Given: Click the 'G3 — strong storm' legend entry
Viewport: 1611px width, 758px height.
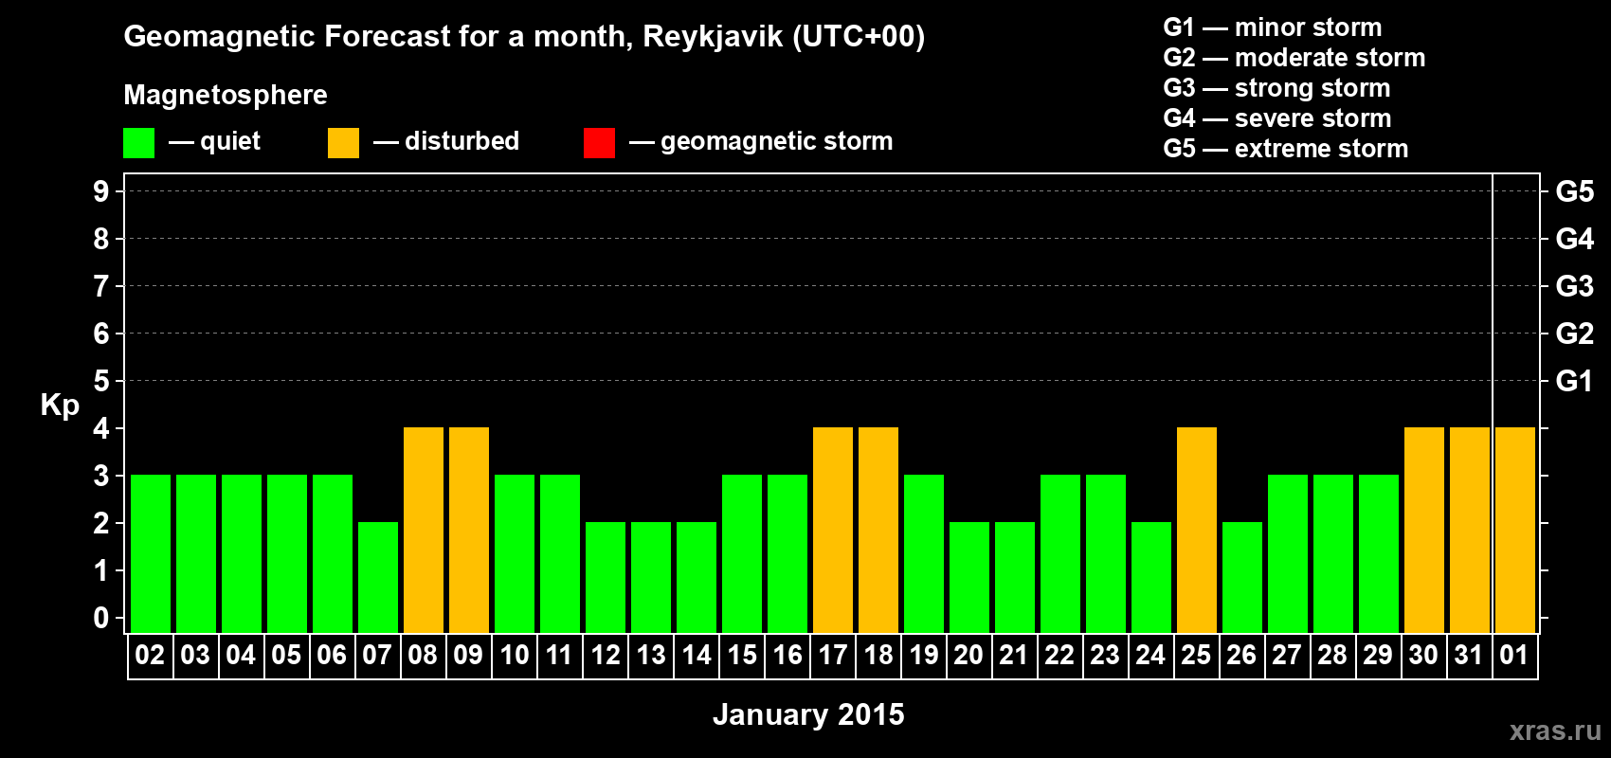Looking at the screenshot, I should (1276, 88).
